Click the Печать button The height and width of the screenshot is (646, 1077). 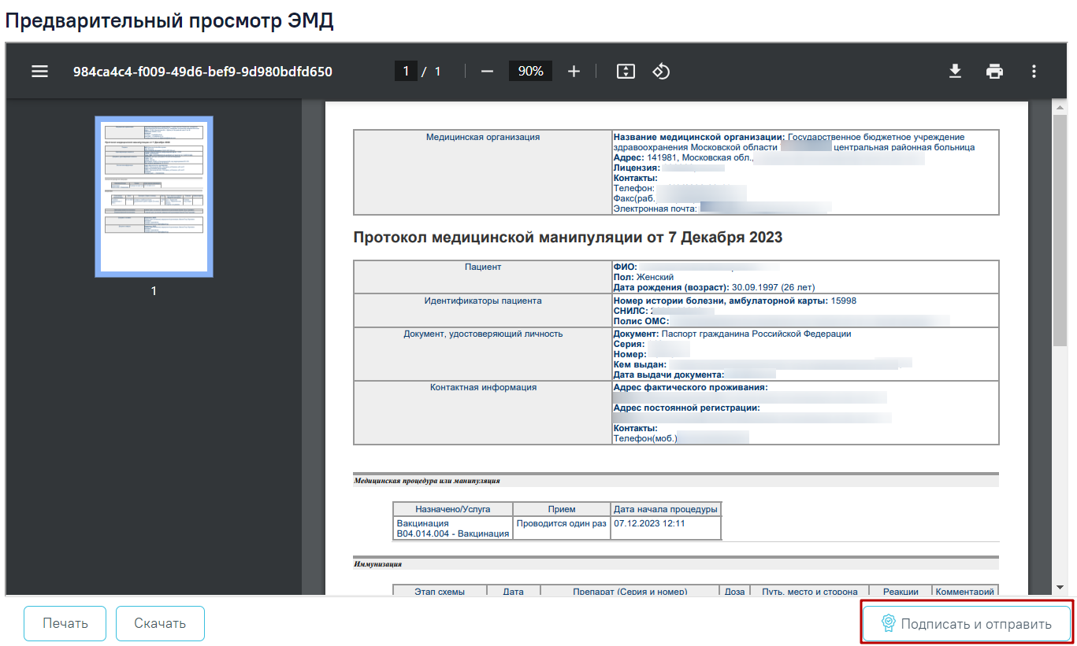tap(65, 623)
